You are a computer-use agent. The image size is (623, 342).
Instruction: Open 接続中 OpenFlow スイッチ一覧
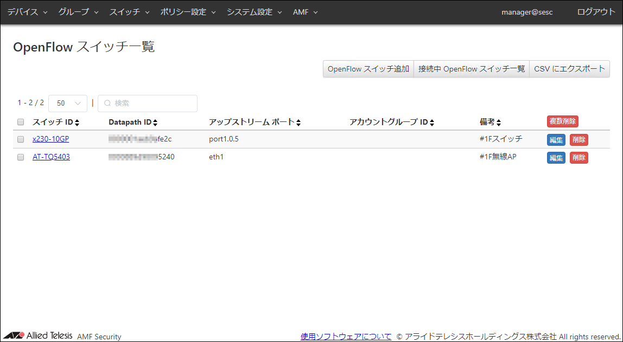pyautogui.click(x=472, y=69)
